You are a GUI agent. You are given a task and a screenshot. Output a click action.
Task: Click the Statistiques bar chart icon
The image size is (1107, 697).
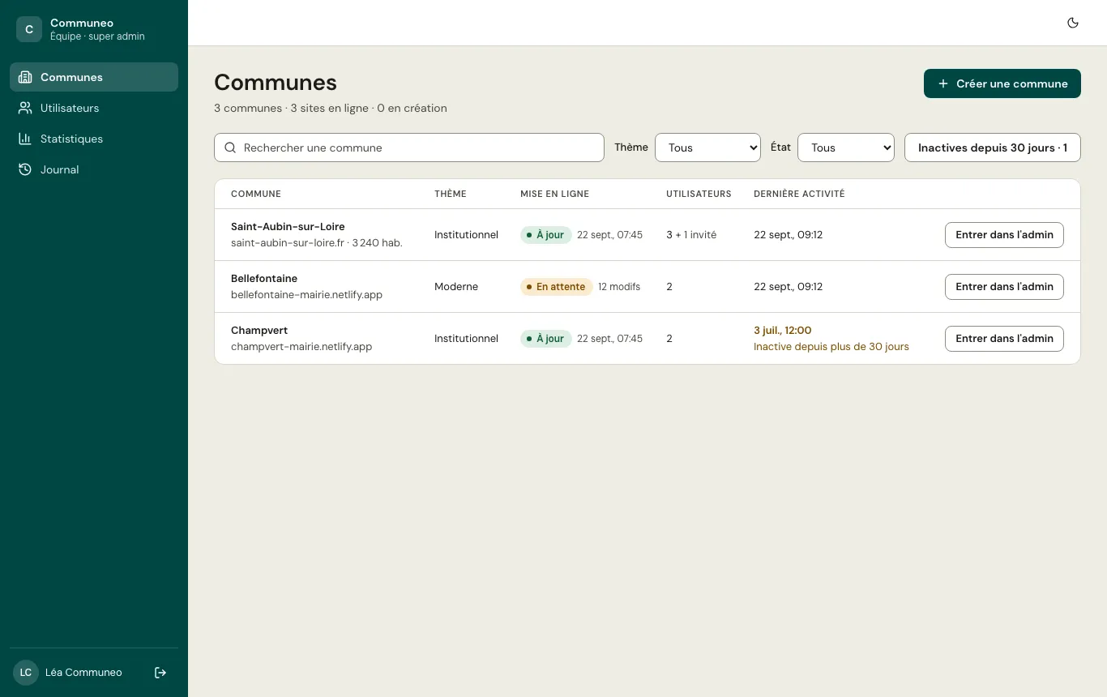click(25, 139)
